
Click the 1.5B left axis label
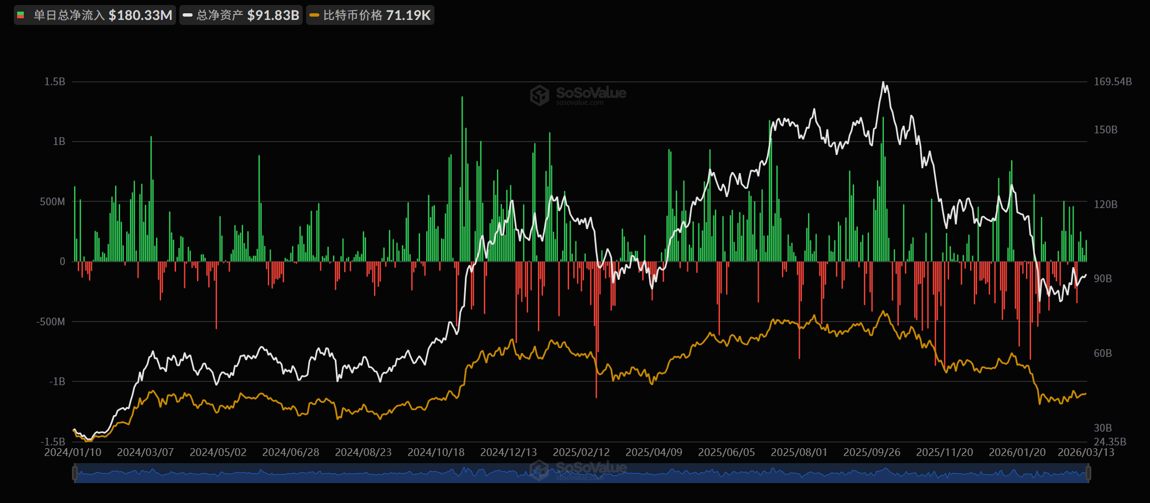pyautogui.click(x=55, y=82)
